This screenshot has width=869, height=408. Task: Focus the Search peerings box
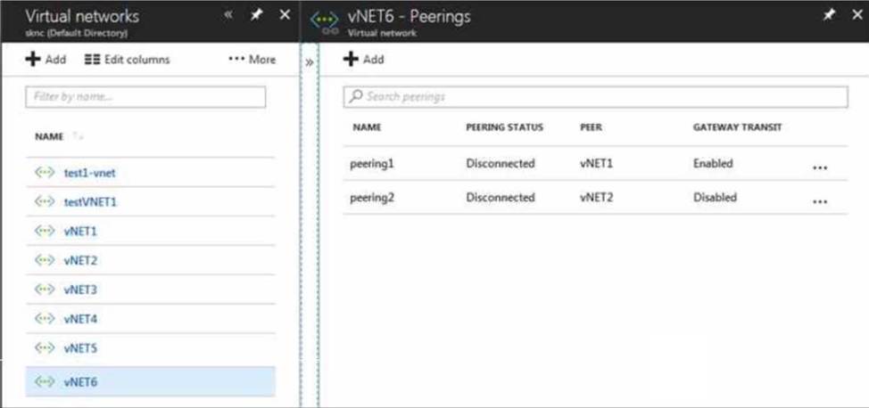click(595, 97)
